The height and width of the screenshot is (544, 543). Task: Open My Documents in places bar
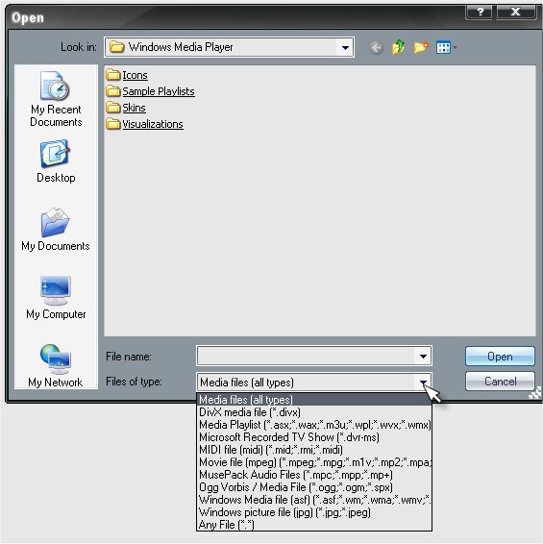[56, 230]
